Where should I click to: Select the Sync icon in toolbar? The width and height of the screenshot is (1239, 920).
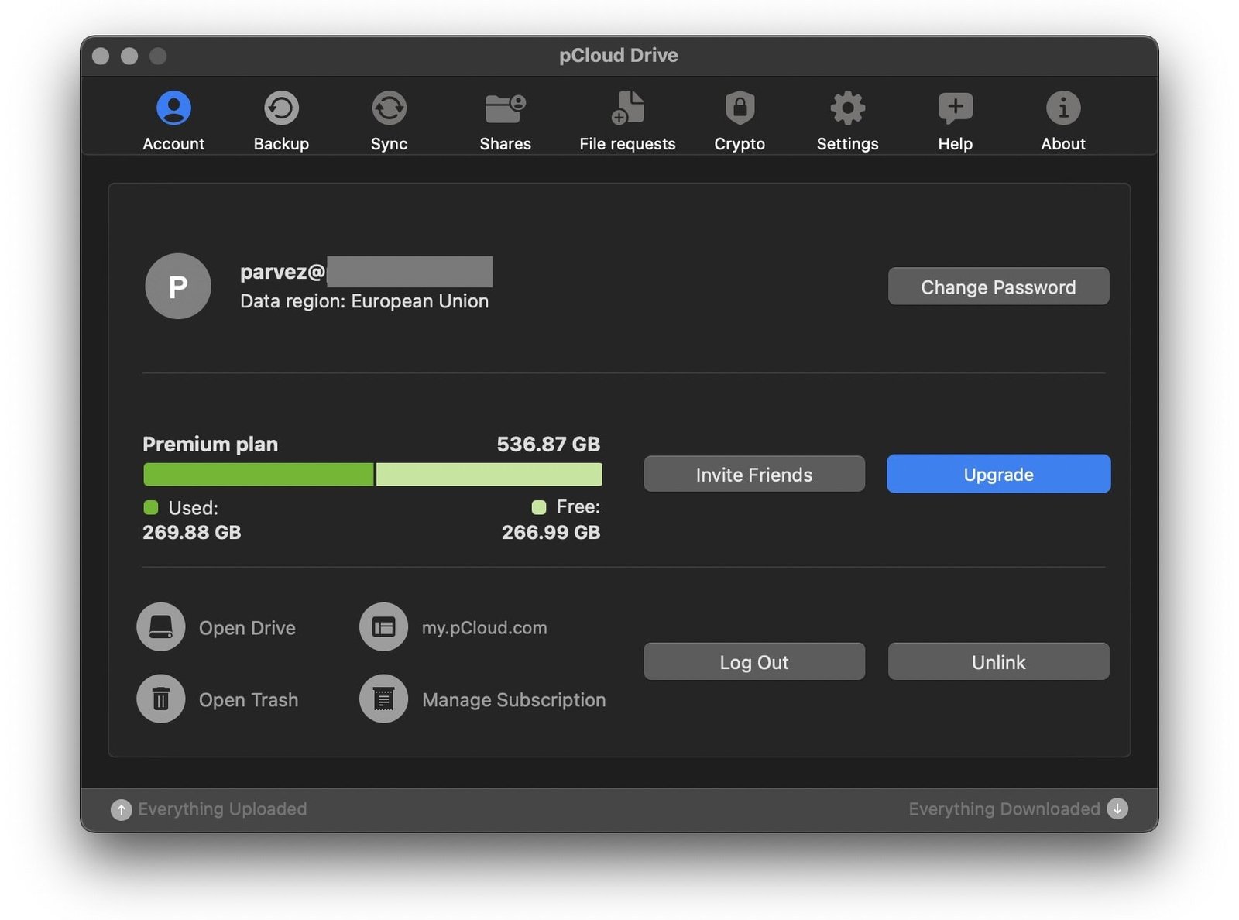pos(389,108)
